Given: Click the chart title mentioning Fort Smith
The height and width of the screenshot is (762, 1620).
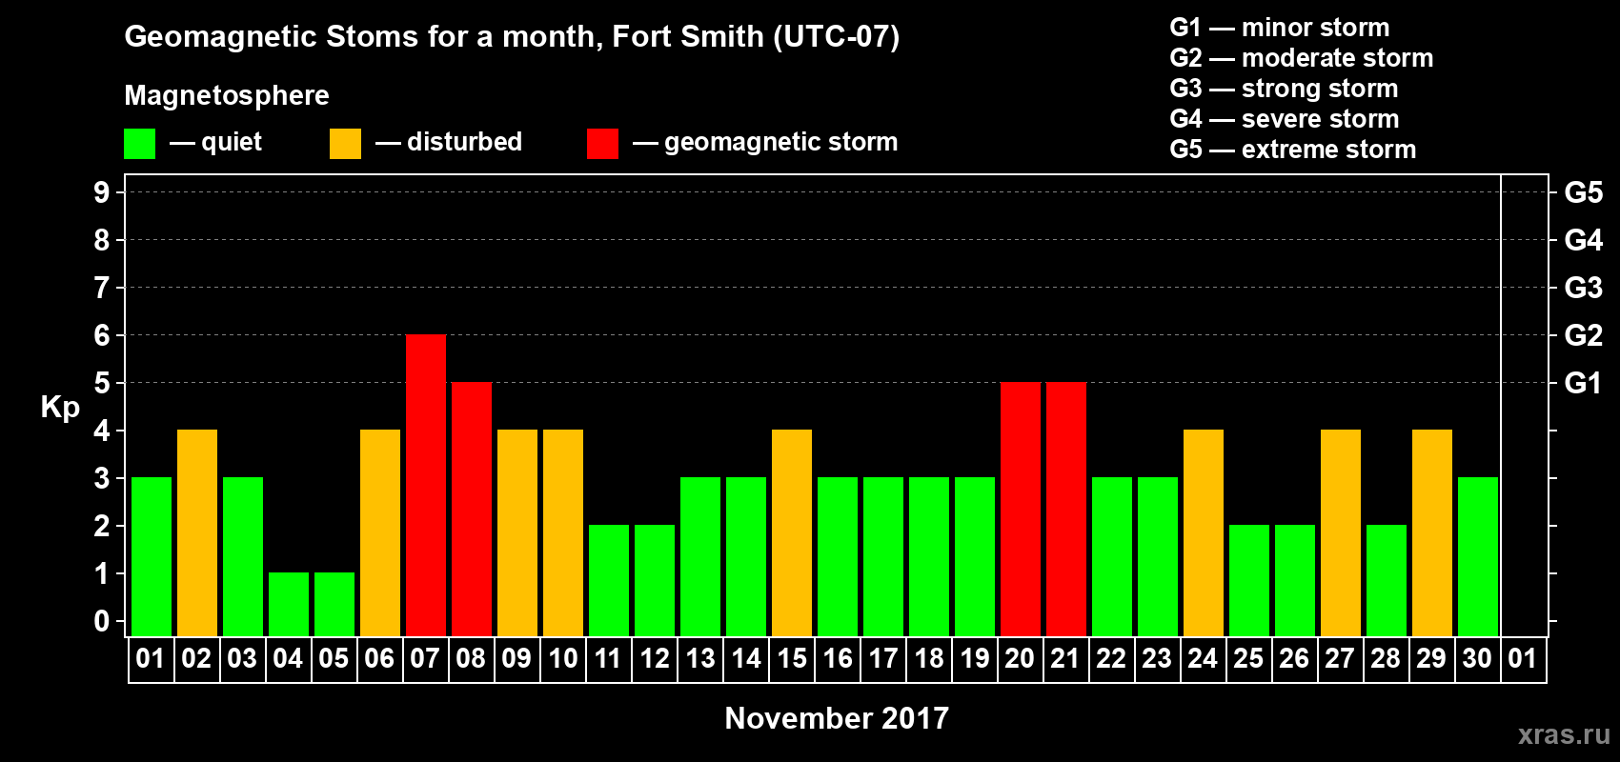Looking at the screenshot, I should tap(512, 36).
